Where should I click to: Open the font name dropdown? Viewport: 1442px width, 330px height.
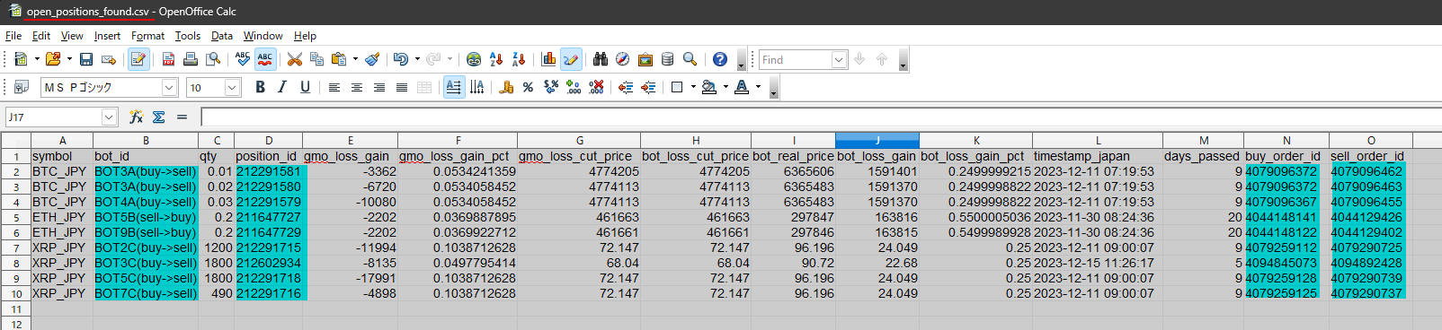pos(169,87)
